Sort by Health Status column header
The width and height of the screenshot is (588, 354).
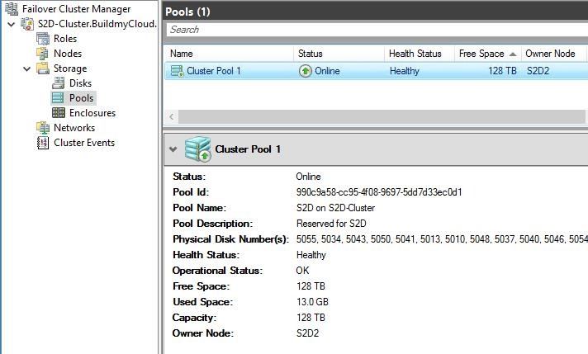click(420, 54)
